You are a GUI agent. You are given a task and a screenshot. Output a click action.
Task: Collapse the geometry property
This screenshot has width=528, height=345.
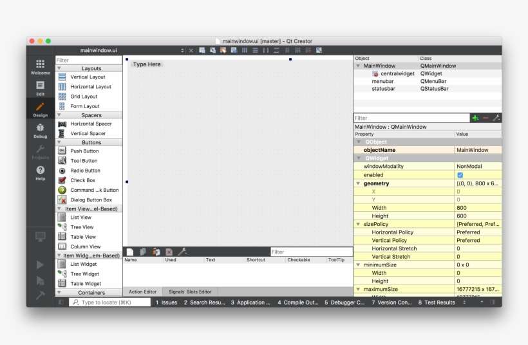358,183
